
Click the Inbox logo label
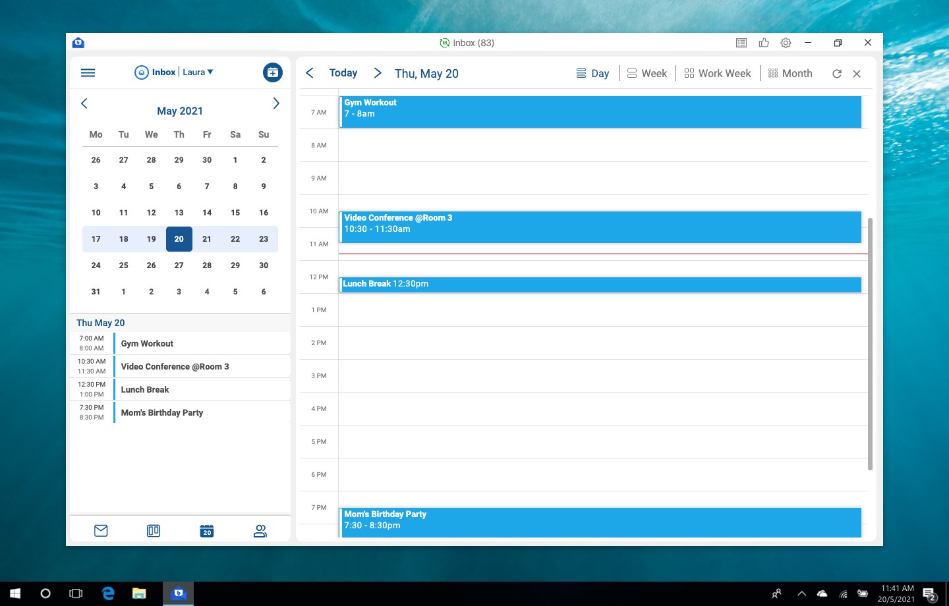(156, 72)
